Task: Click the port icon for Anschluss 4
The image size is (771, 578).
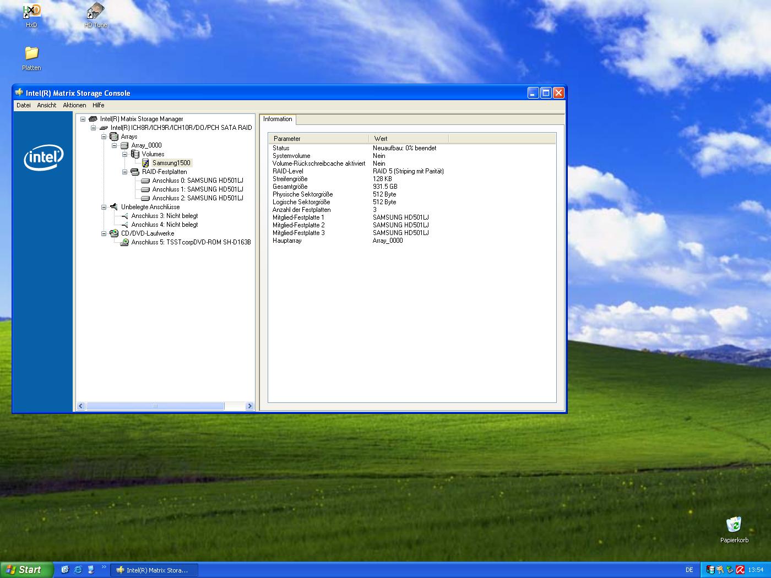Action: coord(124,225)
